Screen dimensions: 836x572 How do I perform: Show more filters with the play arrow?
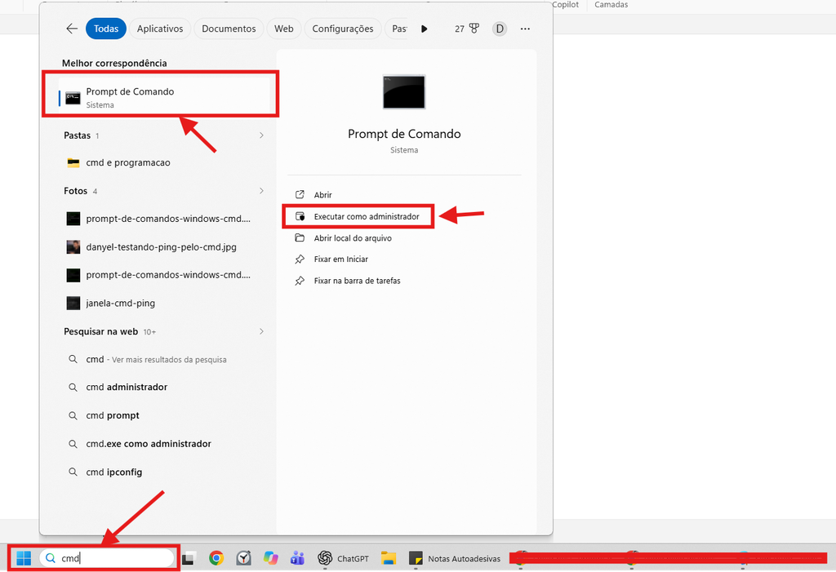click(425, 29)
